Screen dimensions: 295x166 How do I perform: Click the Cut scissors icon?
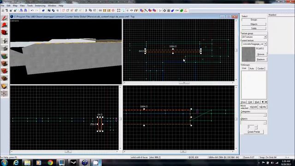point(86,11)
